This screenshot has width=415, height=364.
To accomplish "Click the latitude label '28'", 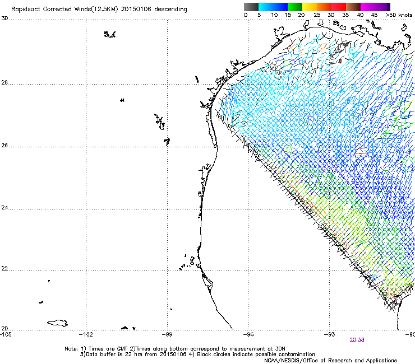I will click(x=4, y=82).
